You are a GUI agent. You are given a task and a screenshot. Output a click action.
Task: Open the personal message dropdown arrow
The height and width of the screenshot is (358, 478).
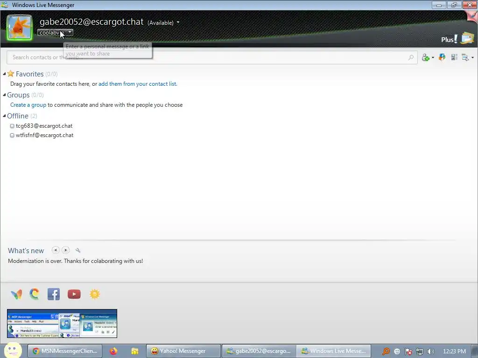[x=70, y=32]
